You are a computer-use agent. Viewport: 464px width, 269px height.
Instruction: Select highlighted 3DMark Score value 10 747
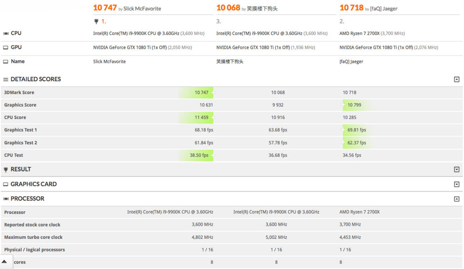tap(202, 92)
